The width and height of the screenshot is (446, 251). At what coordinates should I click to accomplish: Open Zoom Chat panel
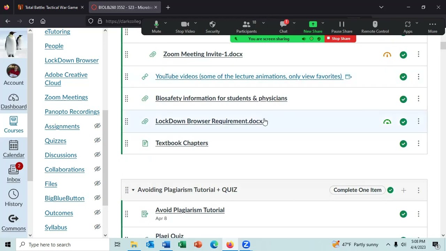coord(283,27)
